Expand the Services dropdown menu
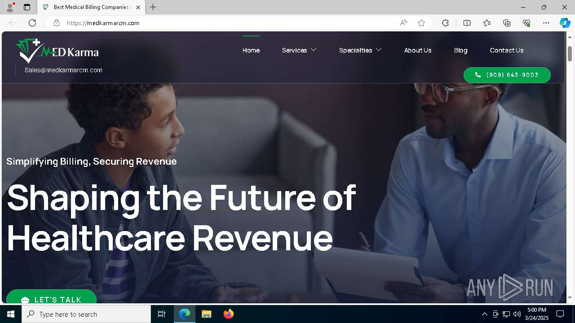Viewport: 575px width, 323px height. coord(299,50)
